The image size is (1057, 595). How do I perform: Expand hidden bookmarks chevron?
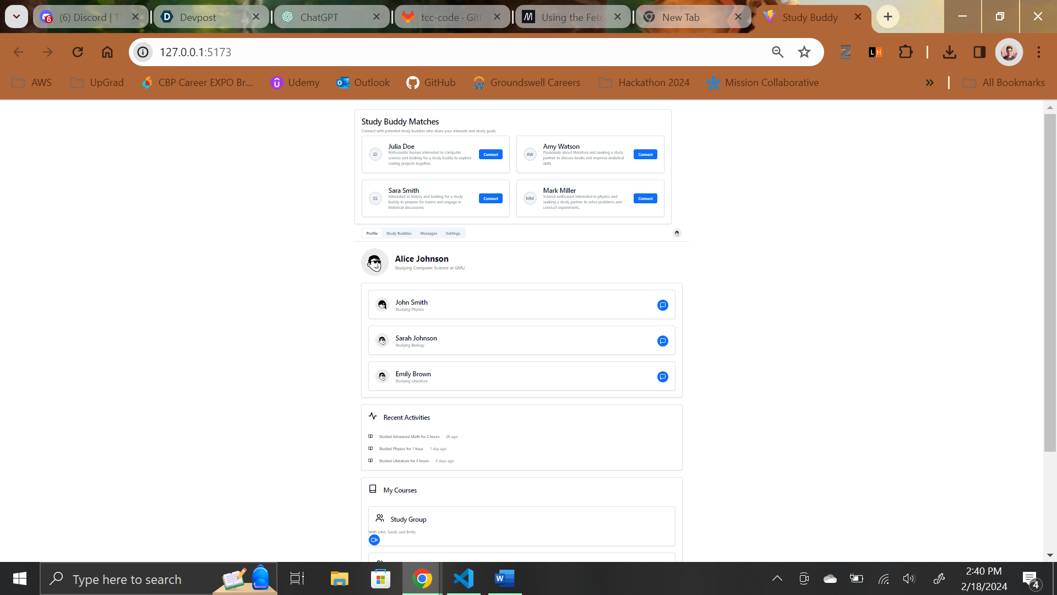[x=929, y=83]
